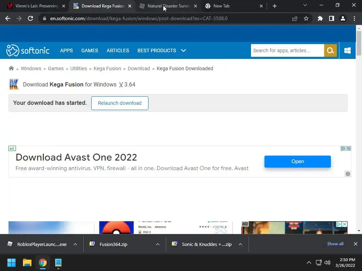
Task: Bookmark this page with the star icon
Action: point(306,18)
